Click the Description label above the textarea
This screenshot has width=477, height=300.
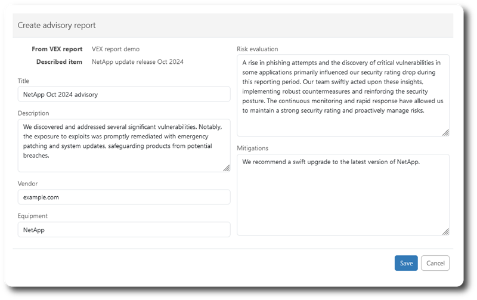click(33, 113)
